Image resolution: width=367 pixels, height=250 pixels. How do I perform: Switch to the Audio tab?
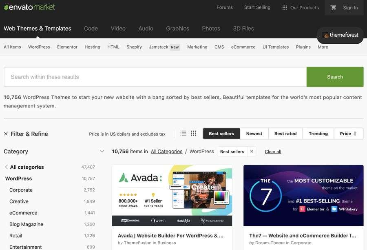coord(146,28)
